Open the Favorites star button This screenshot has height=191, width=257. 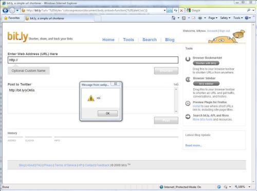[12, 18]
